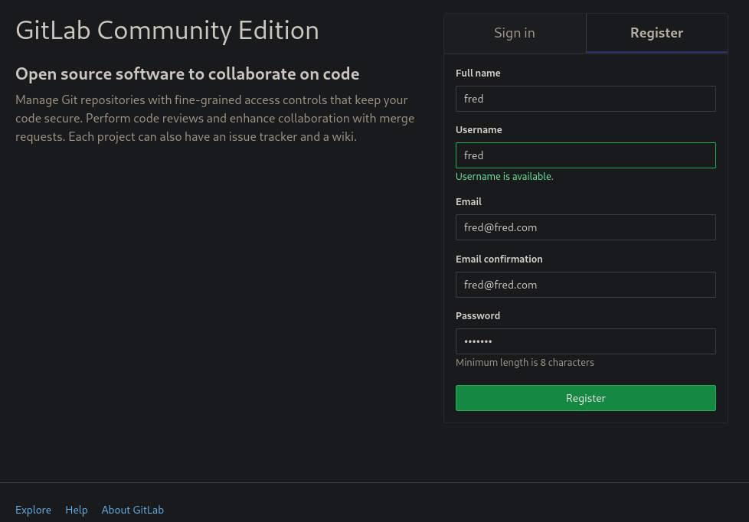This screenshot has height=522, width=749.
Task: Click 'Open source software to collaborate on code'
Action: [187, 74]
